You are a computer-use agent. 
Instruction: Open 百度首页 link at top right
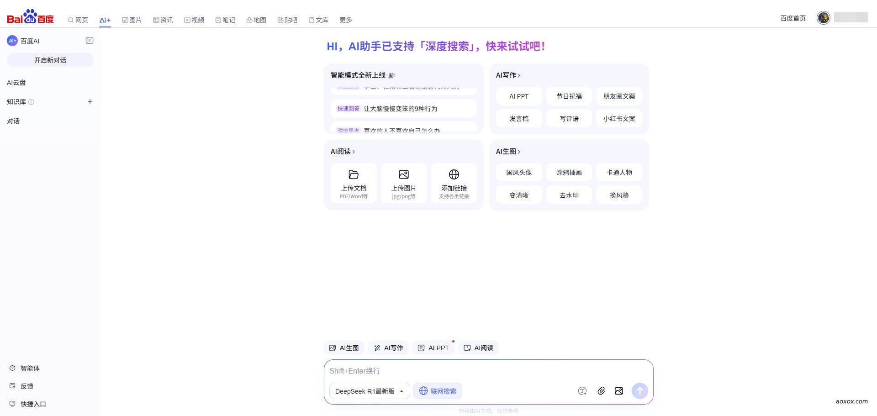click(x=793, y=18)
